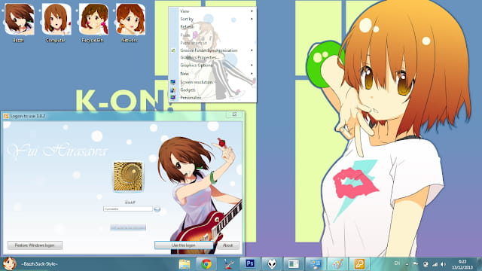The height and width of the screenshot is (271, 482).
Task: Choose Graphics Properties in context menu
Action: point(200,57)
